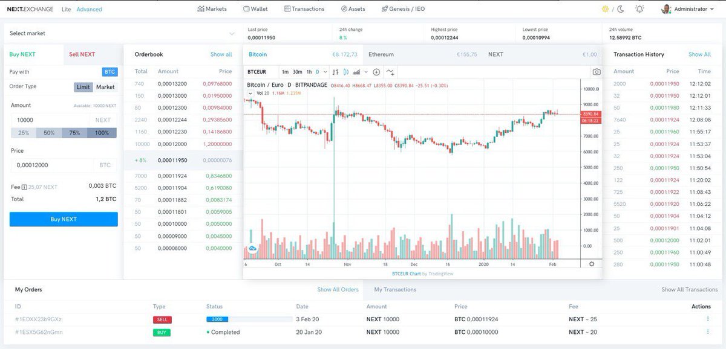The height and width of the screenshot is (349, 726).
Task: Go to Transactions in top navigation
Action: [x=304, y=9]
